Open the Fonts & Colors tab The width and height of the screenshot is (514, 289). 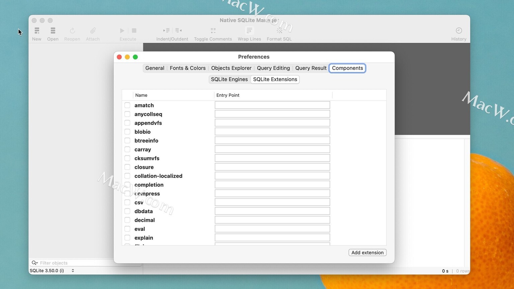coord(188,68)
